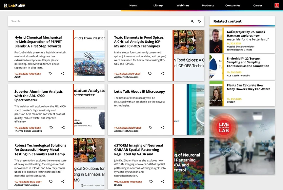The width and height of the screenshot is (283, 190).
Task: Open the Products menu
Action: pyautogui.click(x=208, y=6)
